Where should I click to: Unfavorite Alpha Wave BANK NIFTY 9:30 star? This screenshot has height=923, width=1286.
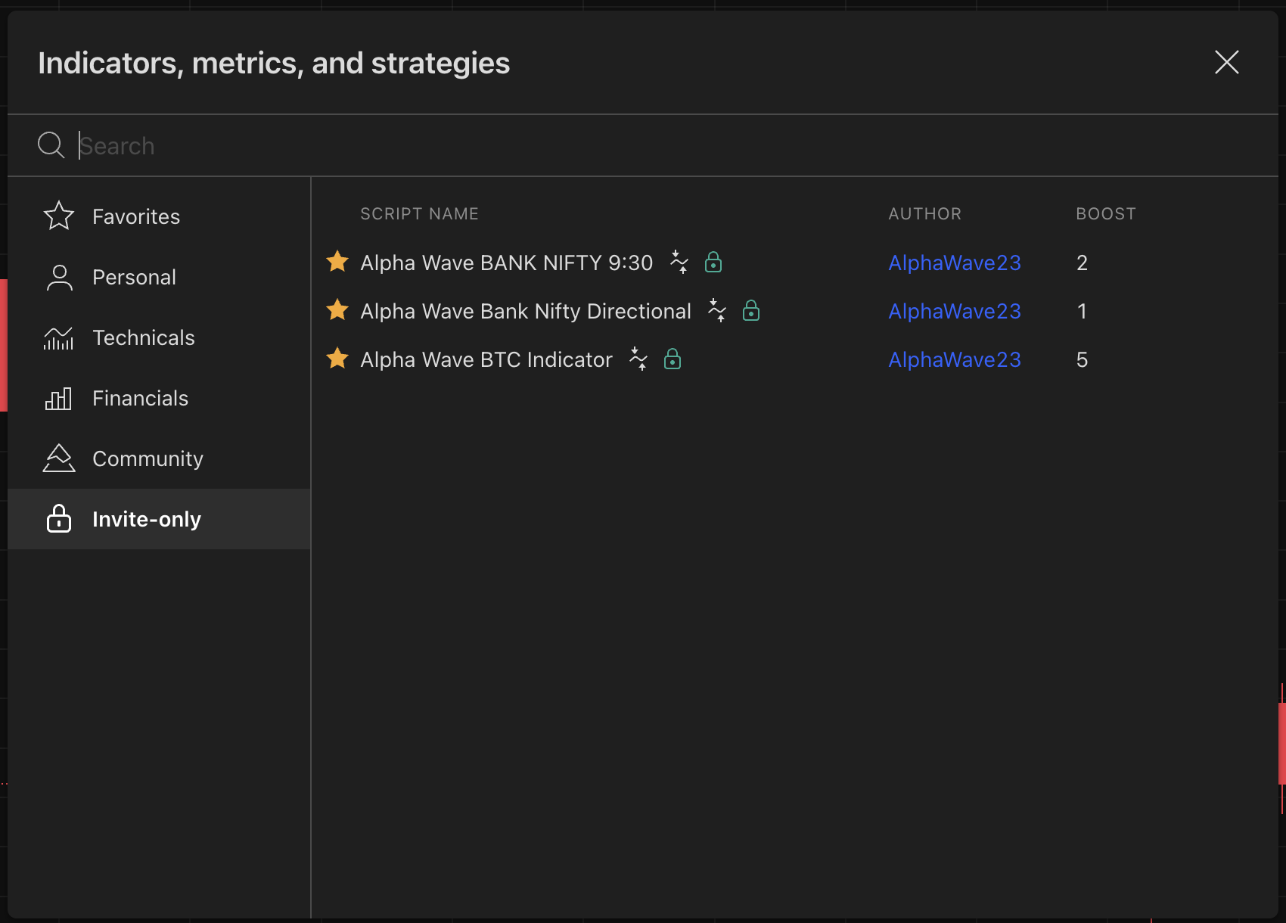337,262
